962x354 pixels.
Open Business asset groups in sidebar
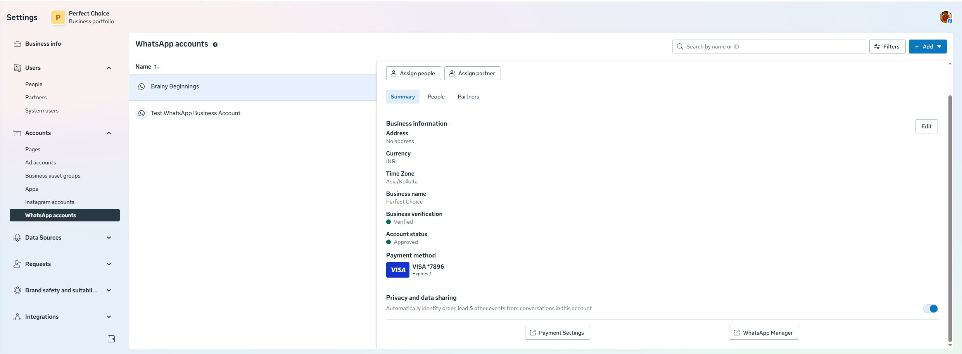tap(53, 176)
